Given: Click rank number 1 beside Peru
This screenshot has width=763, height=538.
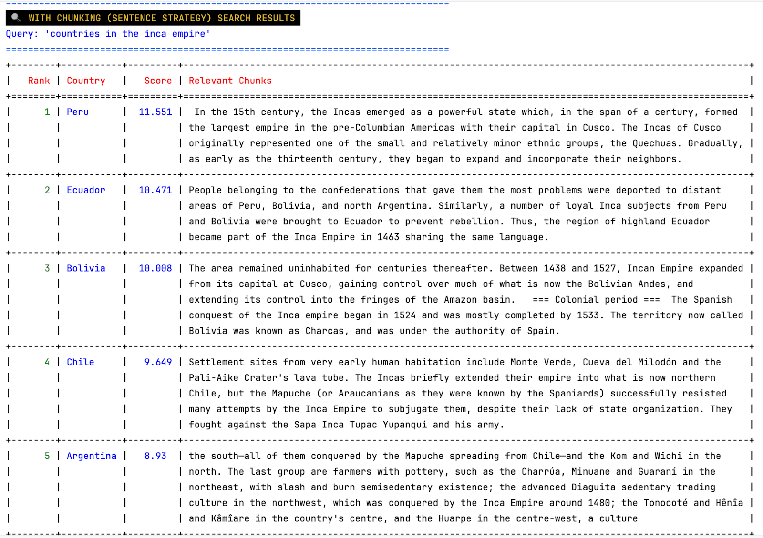Looking at the screenshot, I should click(46, 112).
